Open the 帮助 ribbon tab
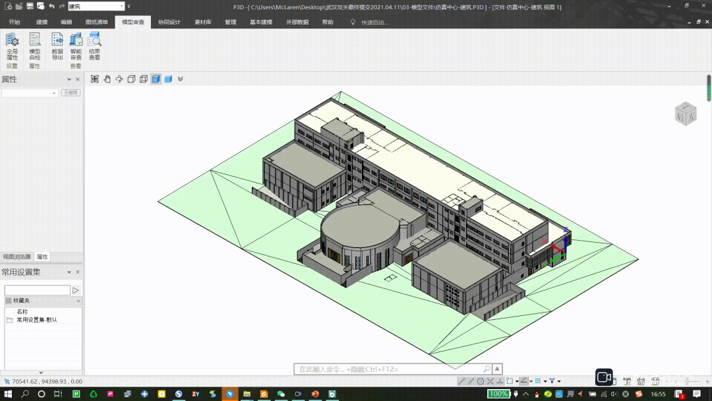 pos(328,22)
